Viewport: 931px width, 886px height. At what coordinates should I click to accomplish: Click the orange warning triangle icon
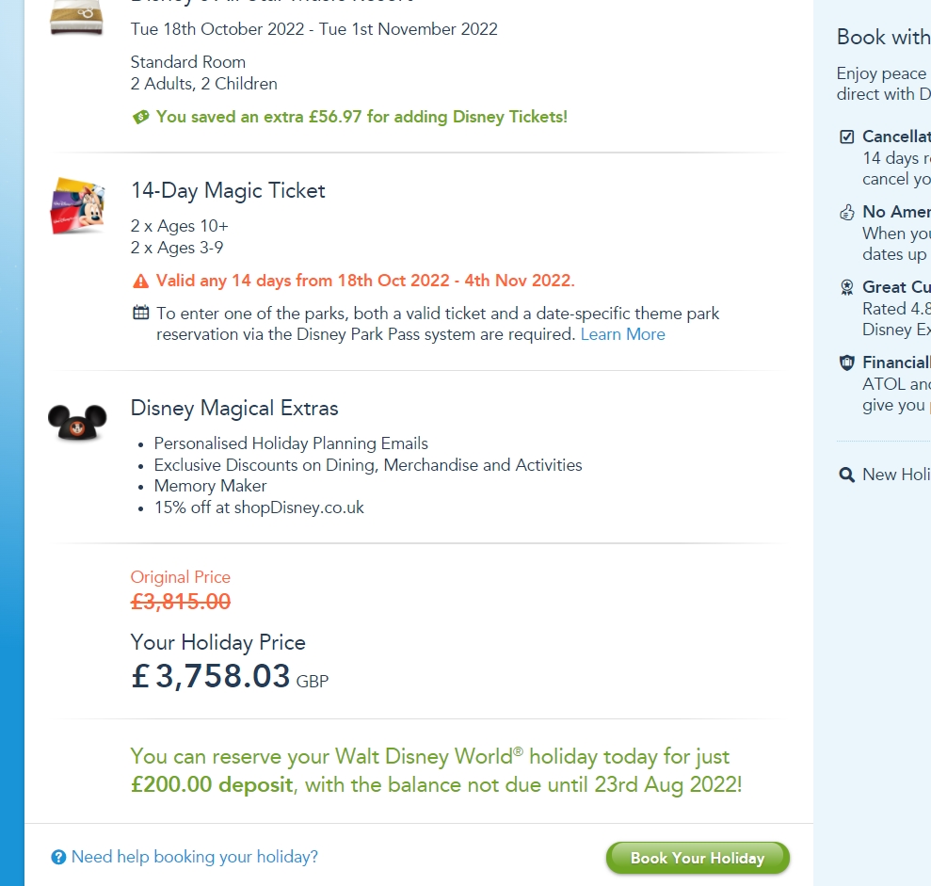coord(141,281)
